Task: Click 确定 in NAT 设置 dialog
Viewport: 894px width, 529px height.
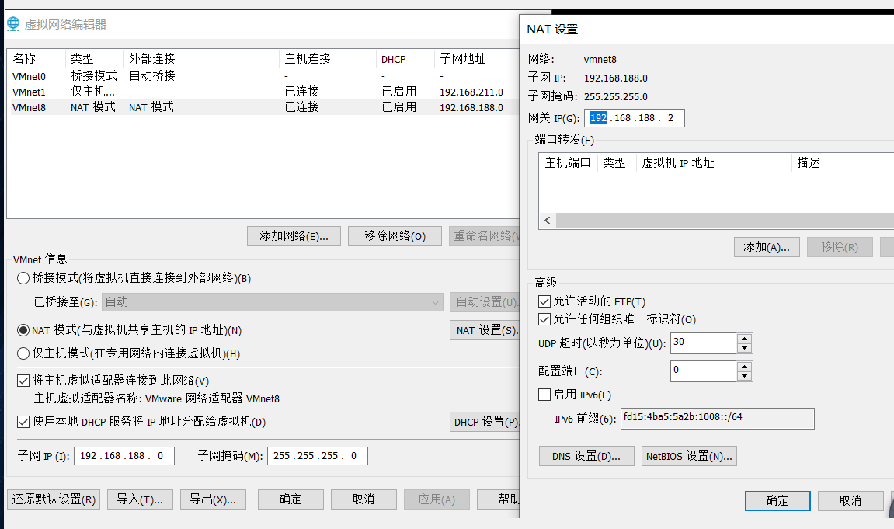Action: [x=777, y=501]
